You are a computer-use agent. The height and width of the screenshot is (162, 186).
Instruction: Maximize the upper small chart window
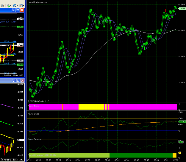coord(18,10)
